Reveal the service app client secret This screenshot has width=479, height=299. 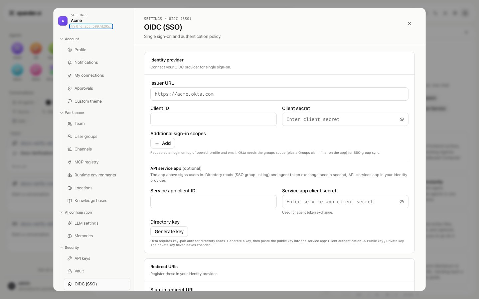point(402,202)
